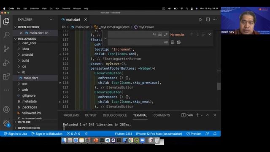Click the Replace button icon
Viewport: 270px width, 152px height.
173,42
